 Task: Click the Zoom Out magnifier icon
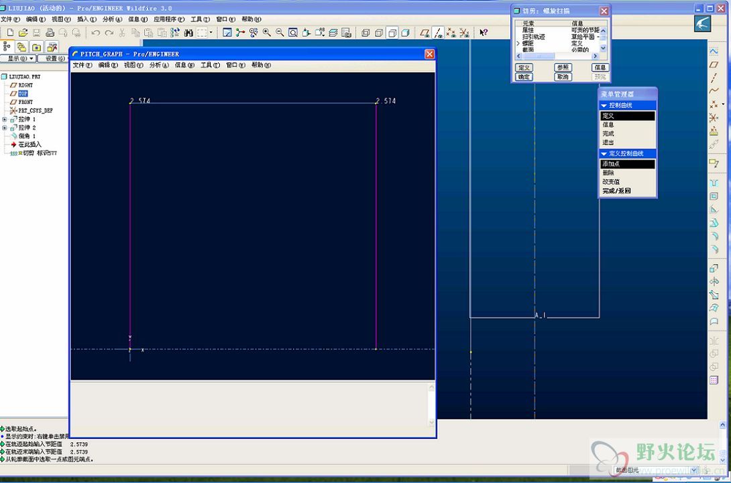pos(280,33)
